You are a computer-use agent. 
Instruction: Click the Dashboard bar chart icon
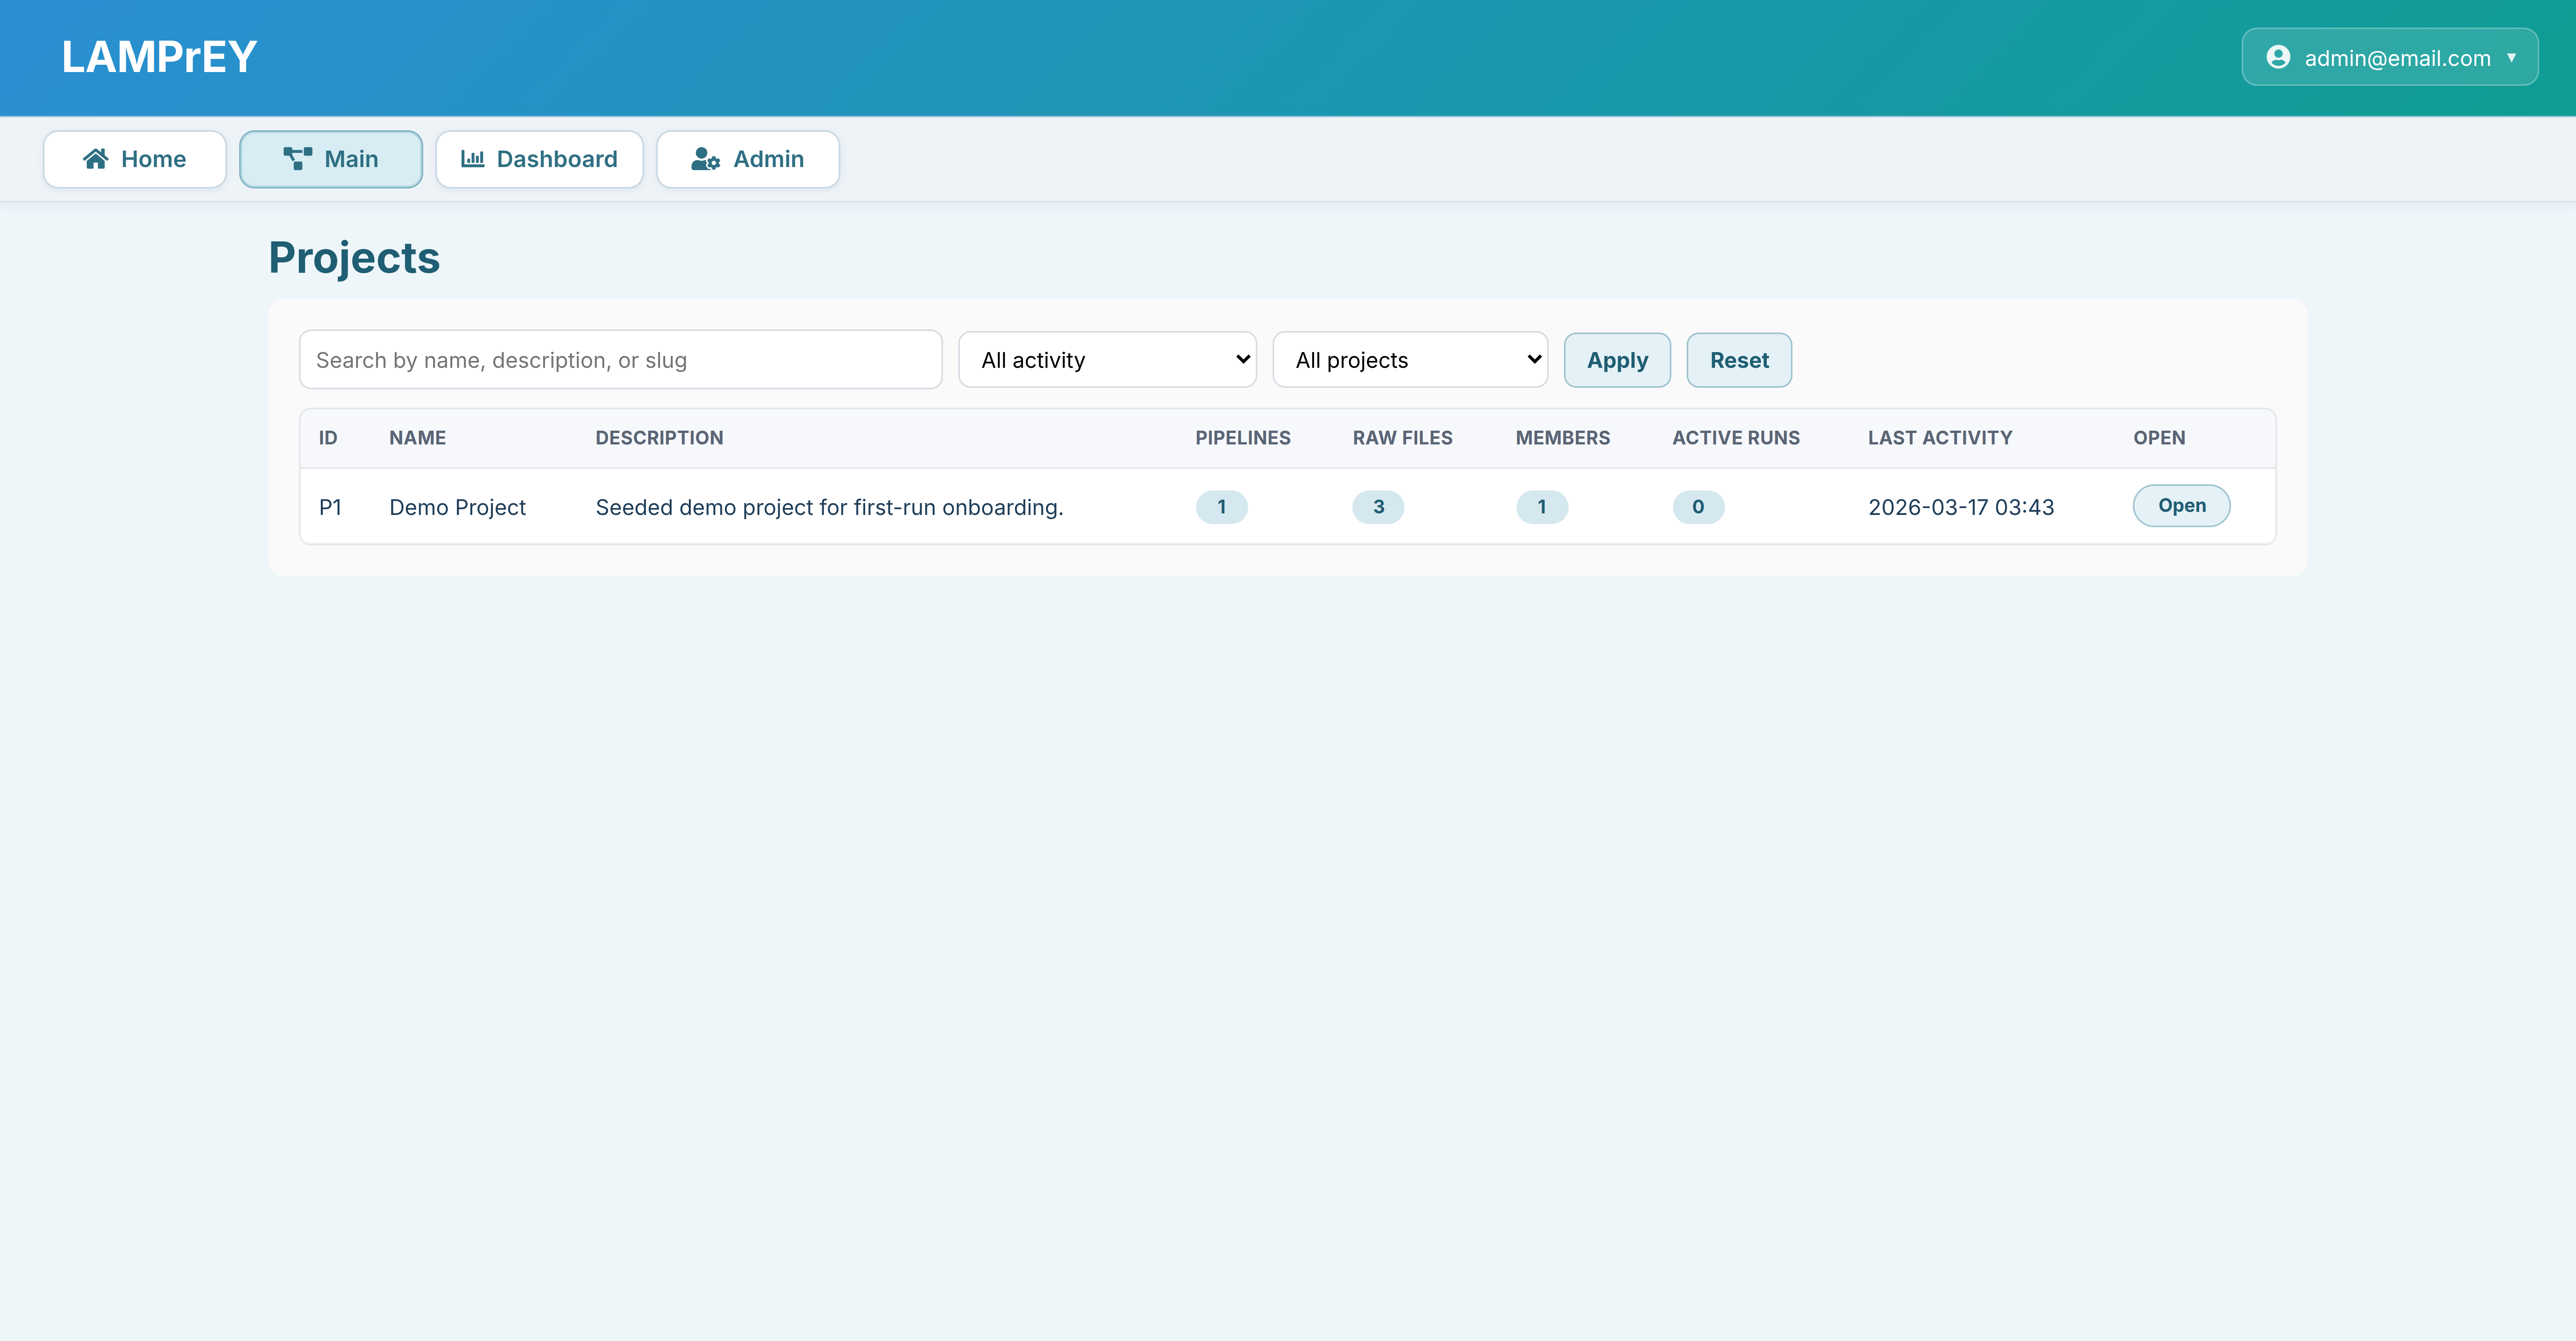(x=472, y=159)
